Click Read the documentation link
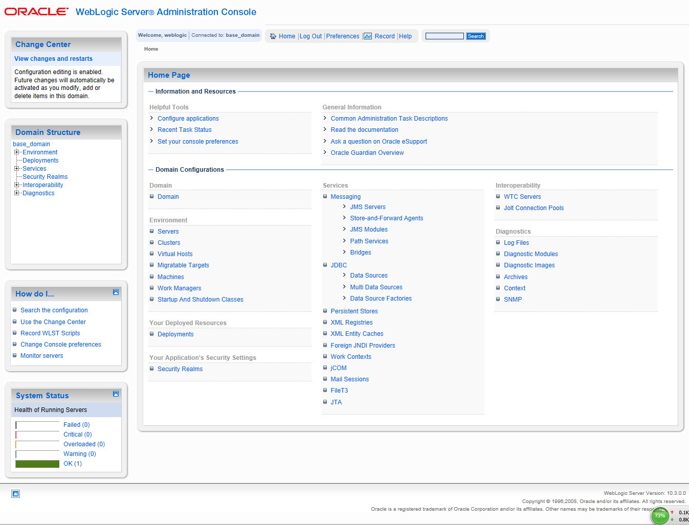The height and width of the screenshot is (525, 689). 364,130
